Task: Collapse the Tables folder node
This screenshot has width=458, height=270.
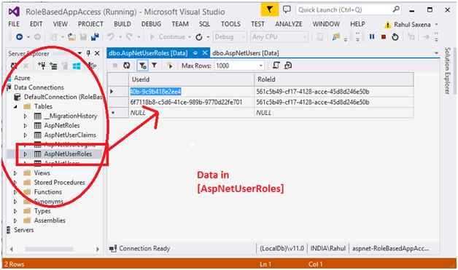Action: pyautogui.click(x=15, y=107)
